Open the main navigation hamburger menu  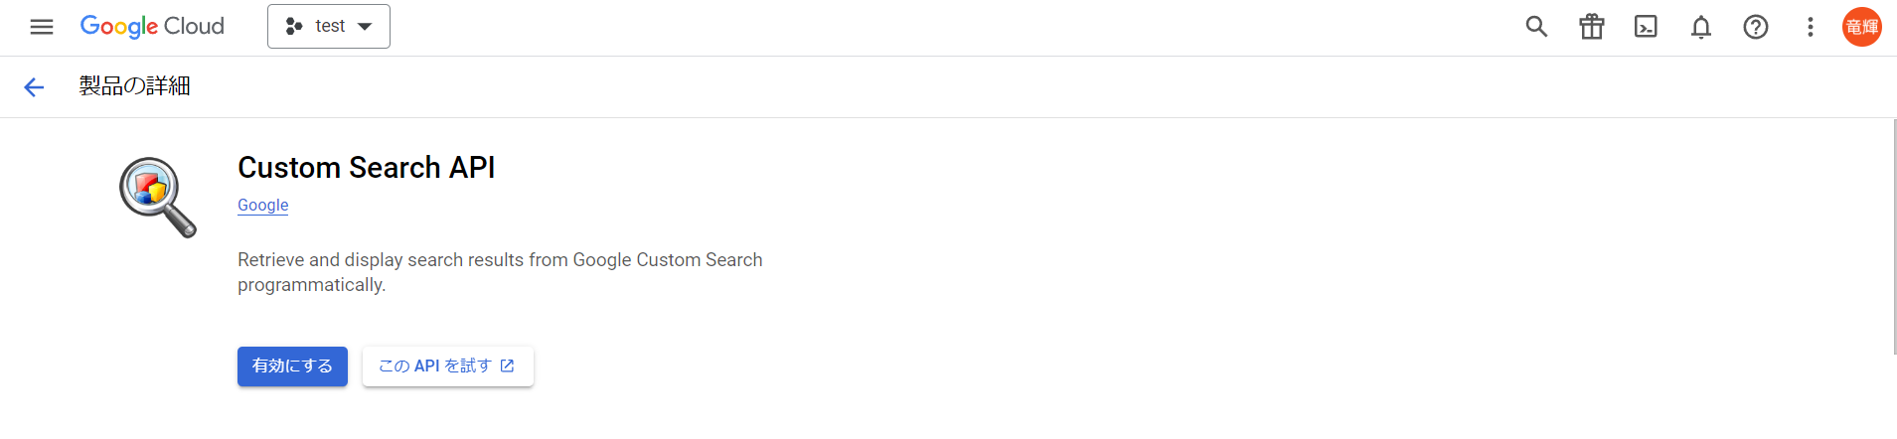(42, 27)
